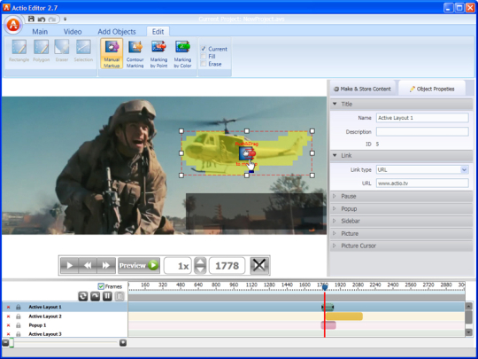The width and height of the screenshot is (478, 359).
Task: Play the video with play button
Action: pos(70,265)
